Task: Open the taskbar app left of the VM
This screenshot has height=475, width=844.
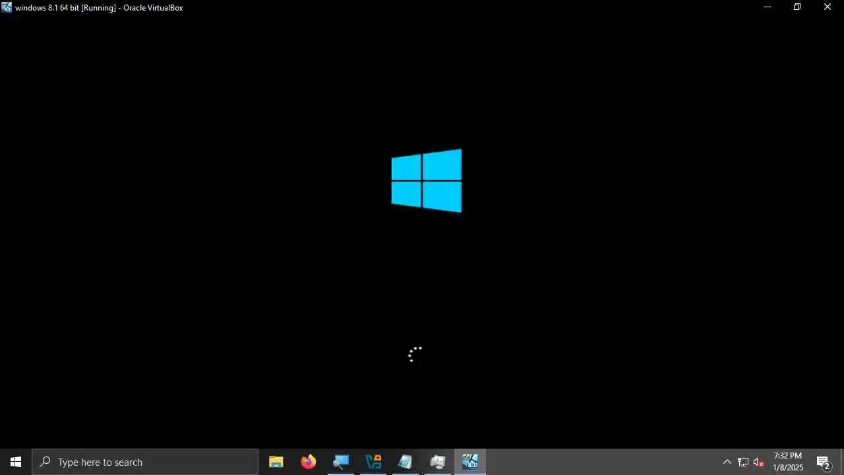Action: (x=438, y=462)
